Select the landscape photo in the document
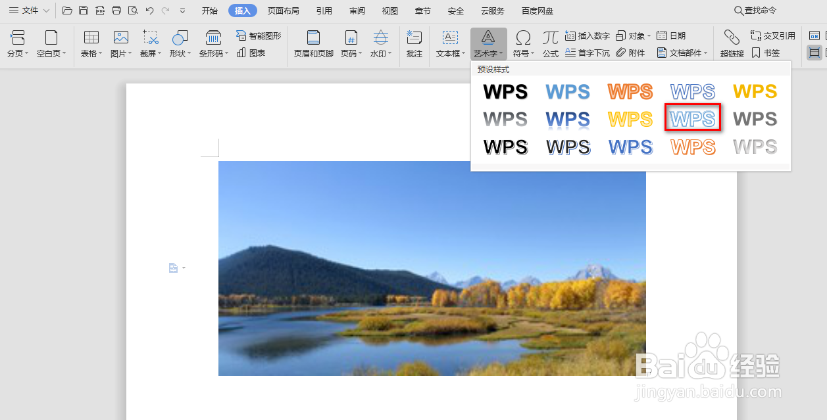The width and height of the screenshot is (827, 420). coord(432,268)
